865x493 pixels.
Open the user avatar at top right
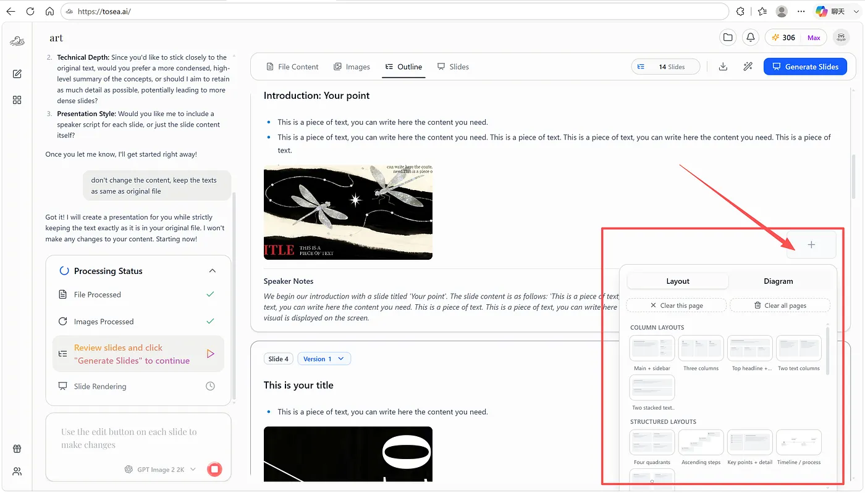click(841, 38)
